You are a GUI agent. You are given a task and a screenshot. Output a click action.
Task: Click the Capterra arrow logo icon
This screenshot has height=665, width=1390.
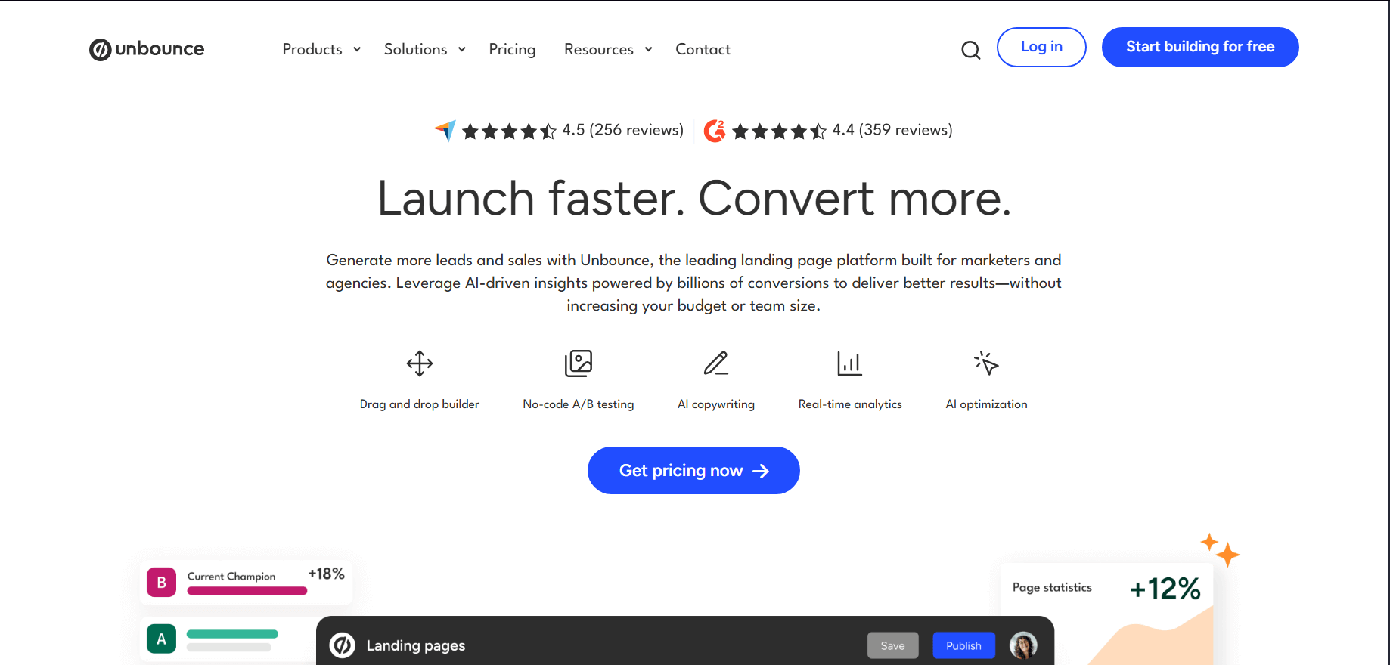pos(445,131)
